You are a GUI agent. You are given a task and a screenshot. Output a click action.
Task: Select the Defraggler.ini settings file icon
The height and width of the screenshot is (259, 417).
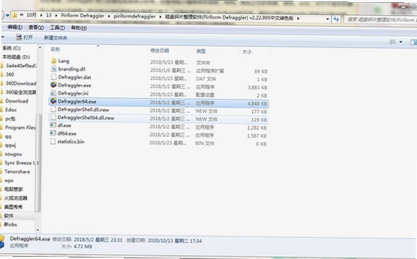point(53,93)
